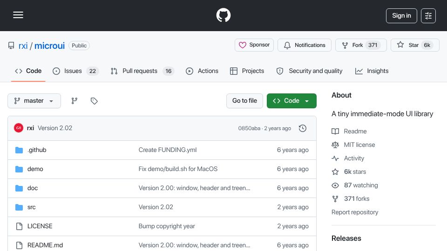Open the Projects tab
The width and height of the screenshot is (447, 251).
click(247, 71)
